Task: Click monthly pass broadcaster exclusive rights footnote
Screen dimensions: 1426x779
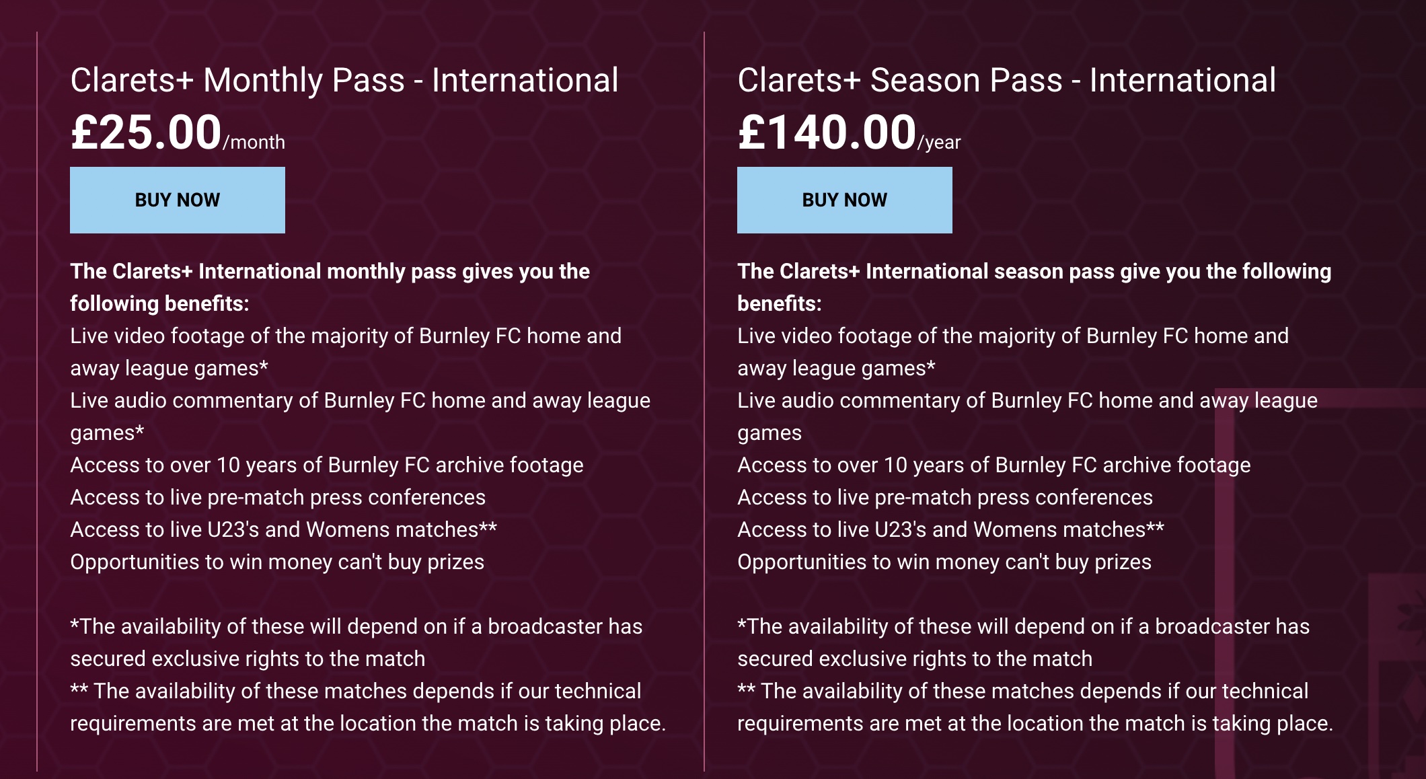Action: tap(356, 642)
